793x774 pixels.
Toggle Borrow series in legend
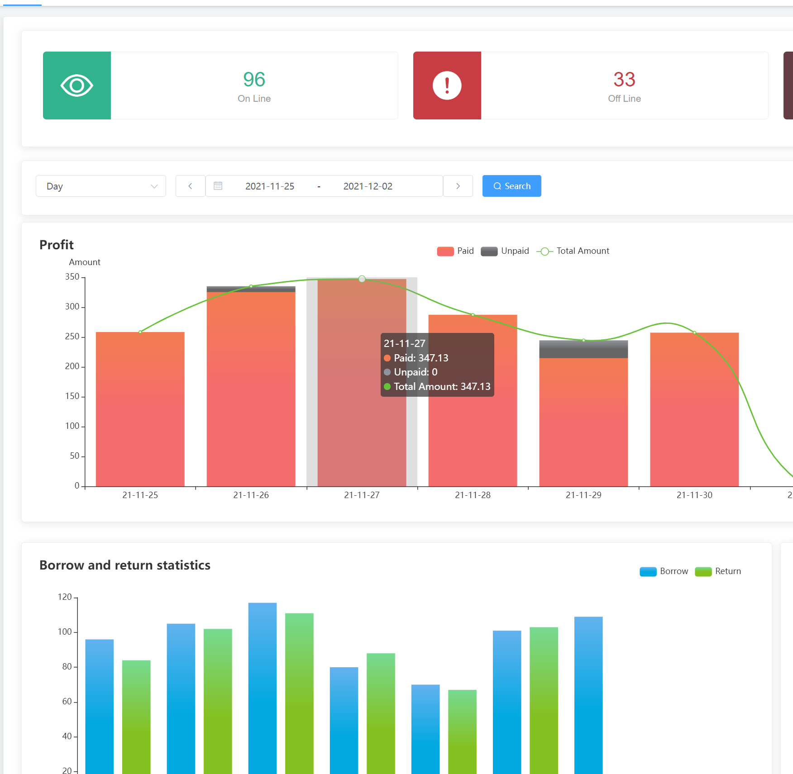pyautogui.click(x=664, y=571)
